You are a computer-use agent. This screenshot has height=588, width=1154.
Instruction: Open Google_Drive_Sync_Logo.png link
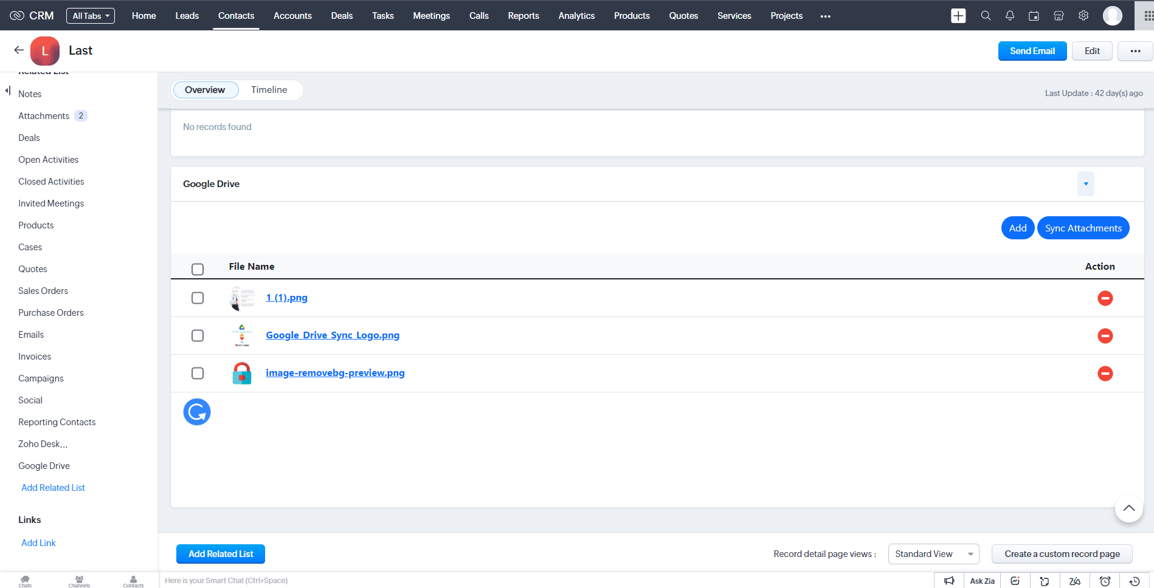click(x=333, y=335)
